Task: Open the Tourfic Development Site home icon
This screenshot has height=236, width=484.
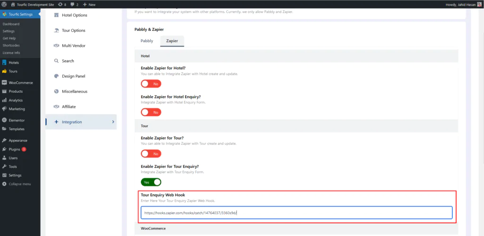Action: tap(13, 4)
